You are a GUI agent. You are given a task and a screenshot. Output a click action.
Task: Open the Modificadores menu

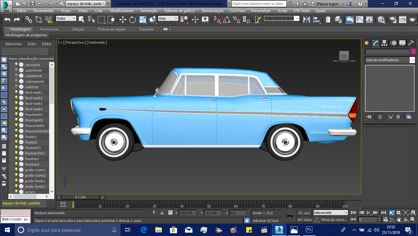coord(121,10)
